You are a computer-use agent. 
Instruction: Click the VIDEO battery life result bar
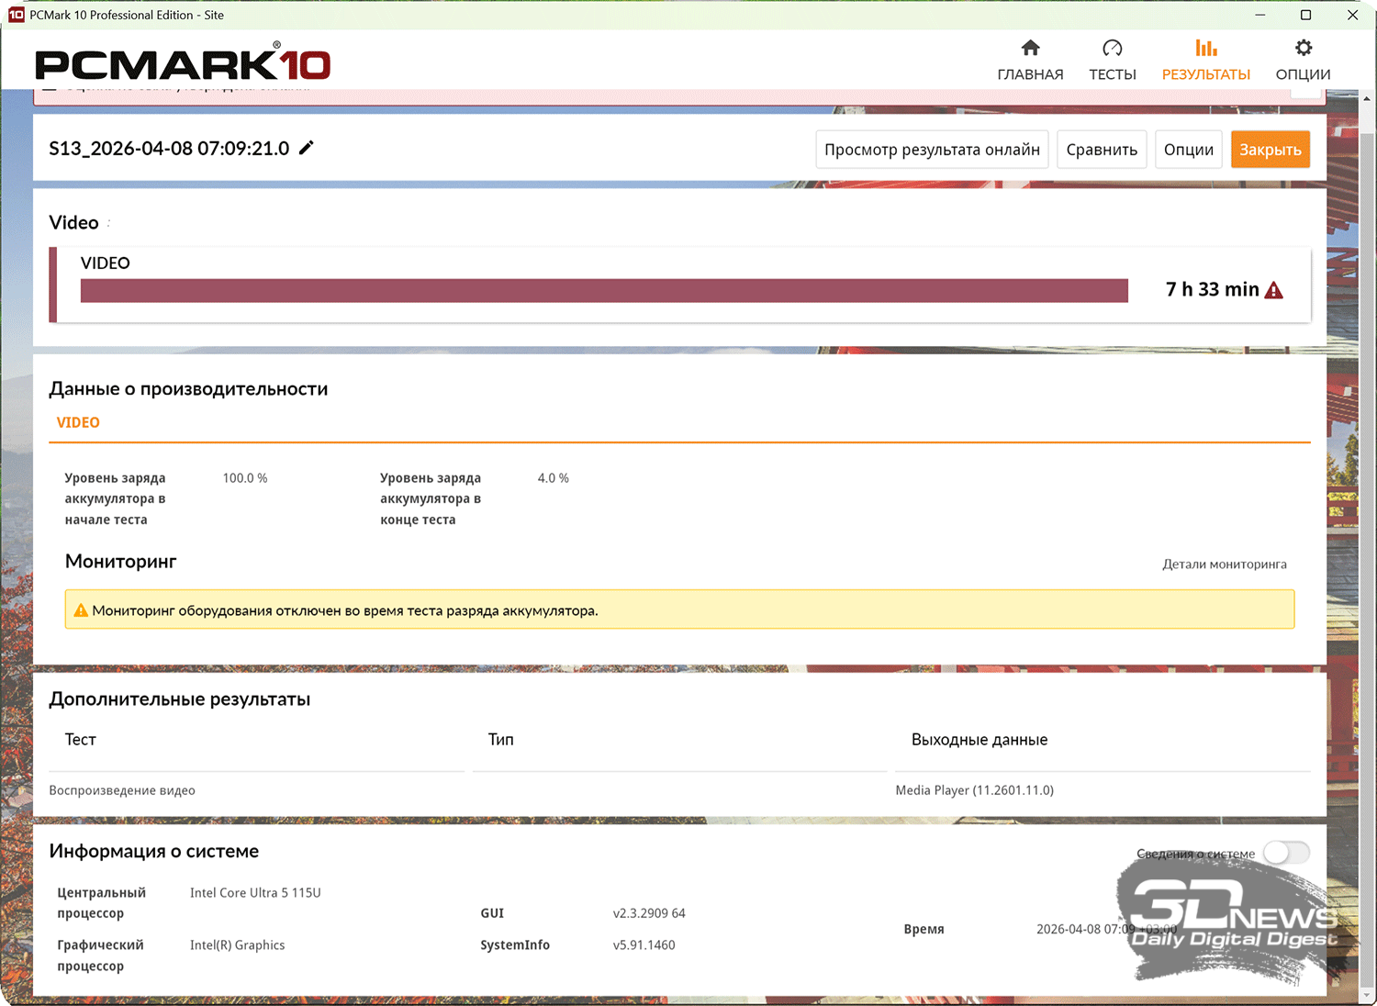pyautogui.click(x=604, y=291)
